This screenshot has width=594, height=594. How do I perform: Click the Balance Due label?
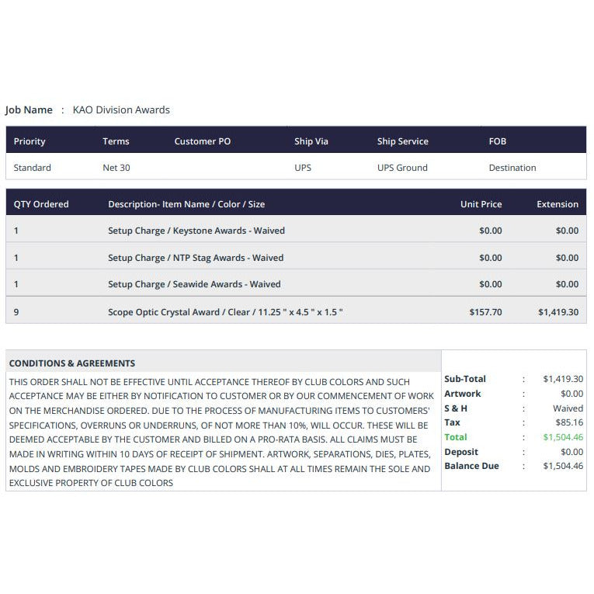pos(471,466)
